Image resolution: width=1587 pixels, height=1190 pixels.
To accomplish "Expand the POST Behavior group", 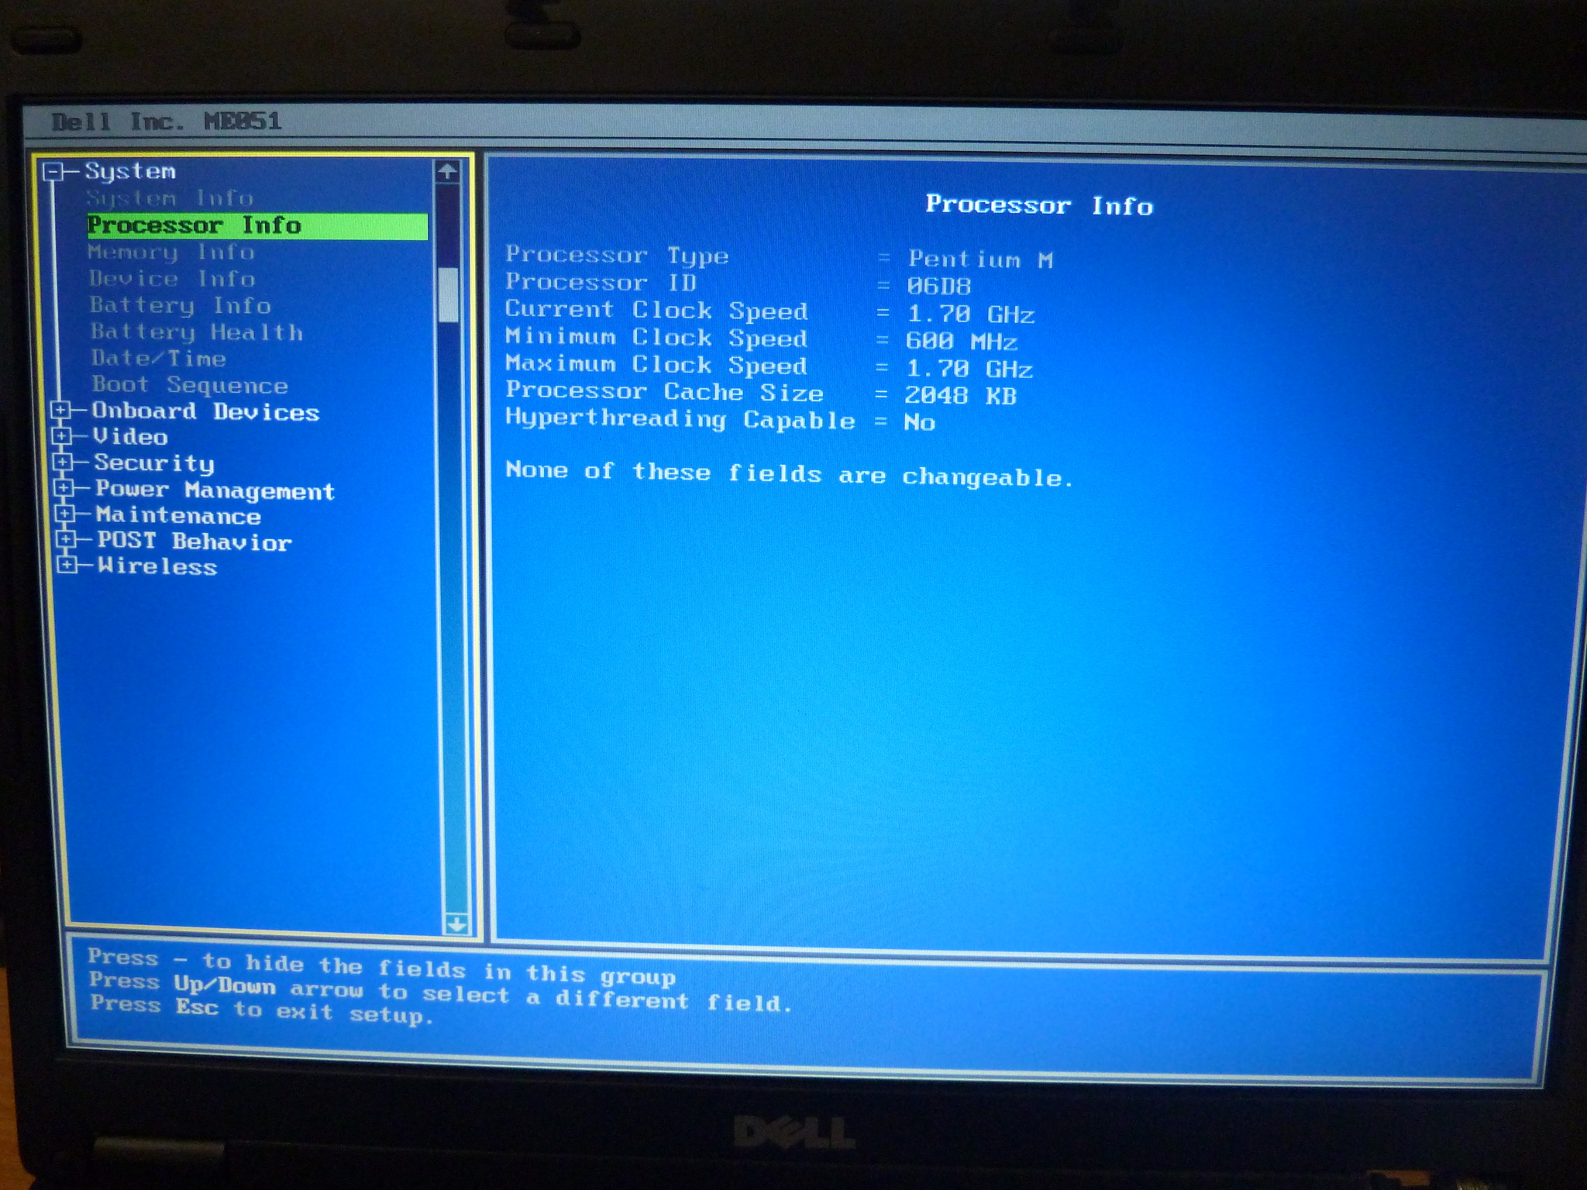I will click(x=66, y=539).
